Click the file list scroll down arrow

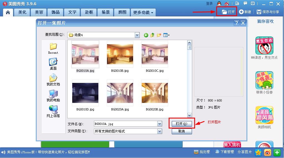pyautogui.click(x=190, y=115)
